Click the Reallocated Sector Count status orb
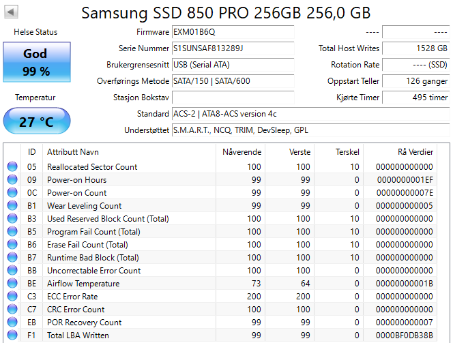 pos(12,166)
